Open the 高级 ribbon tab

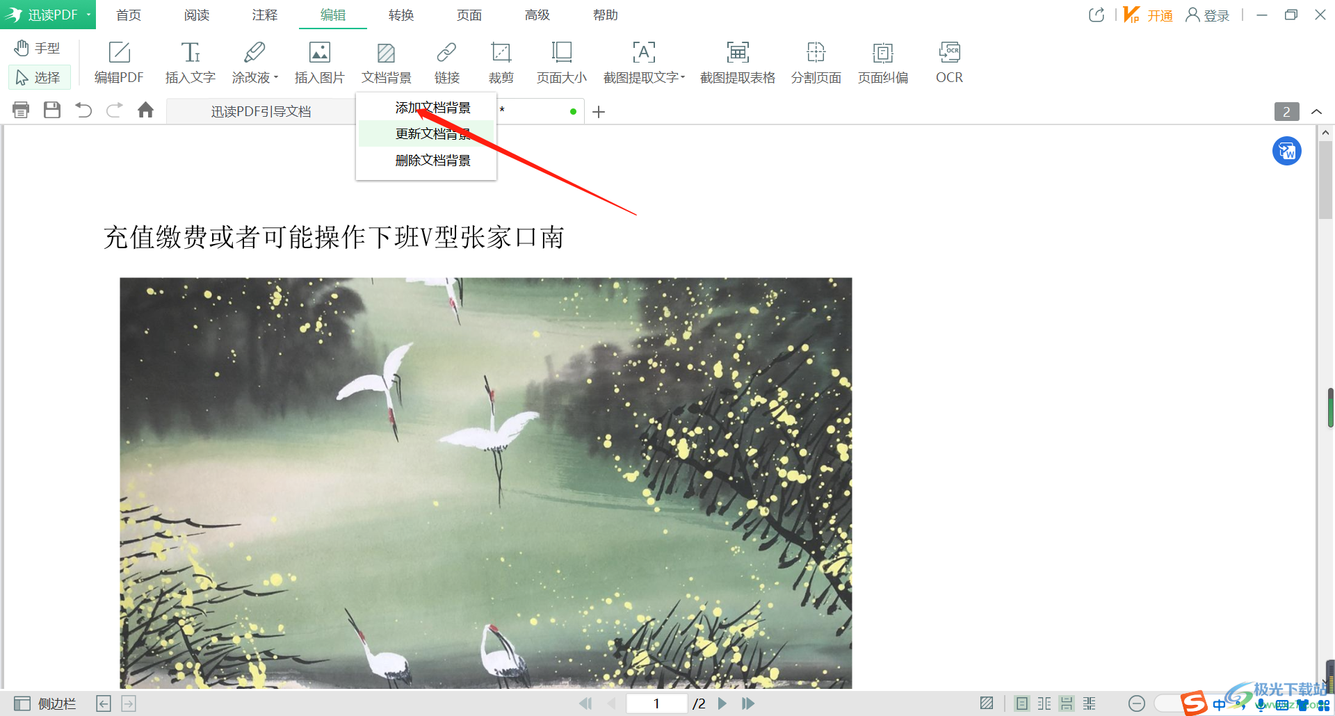point(537,15)
